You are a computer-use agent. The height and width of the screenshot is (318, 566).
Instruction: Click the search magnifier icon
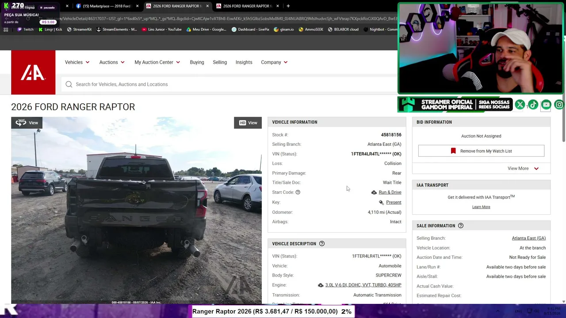(69, 84)
